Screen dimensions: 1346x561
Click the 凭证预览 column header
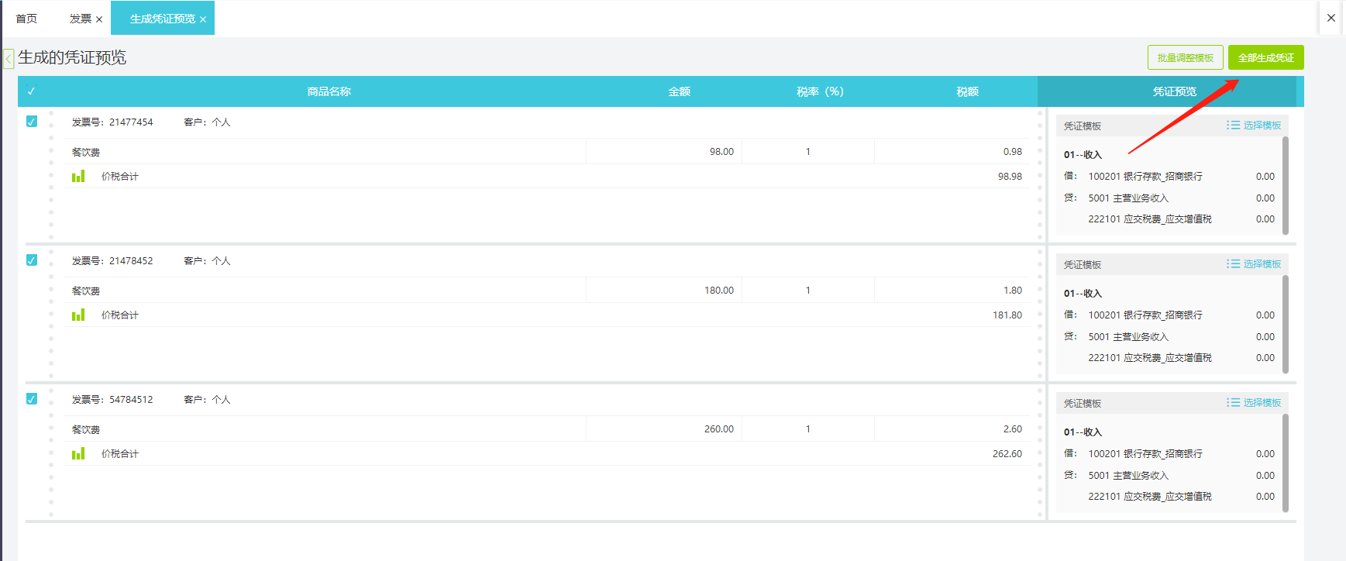click(1175, 91)
